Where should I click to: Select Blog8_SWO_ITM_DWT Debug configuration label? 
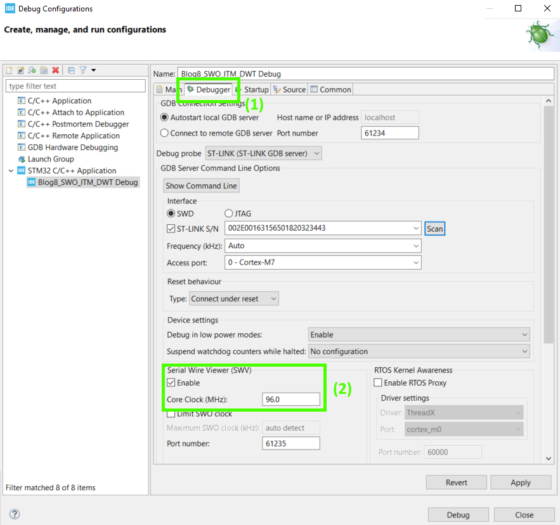pyautogui.click(x=88, y=182)
